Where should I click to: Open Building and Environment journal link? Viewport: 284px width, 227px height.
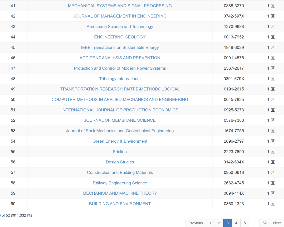tap(120, 204)
